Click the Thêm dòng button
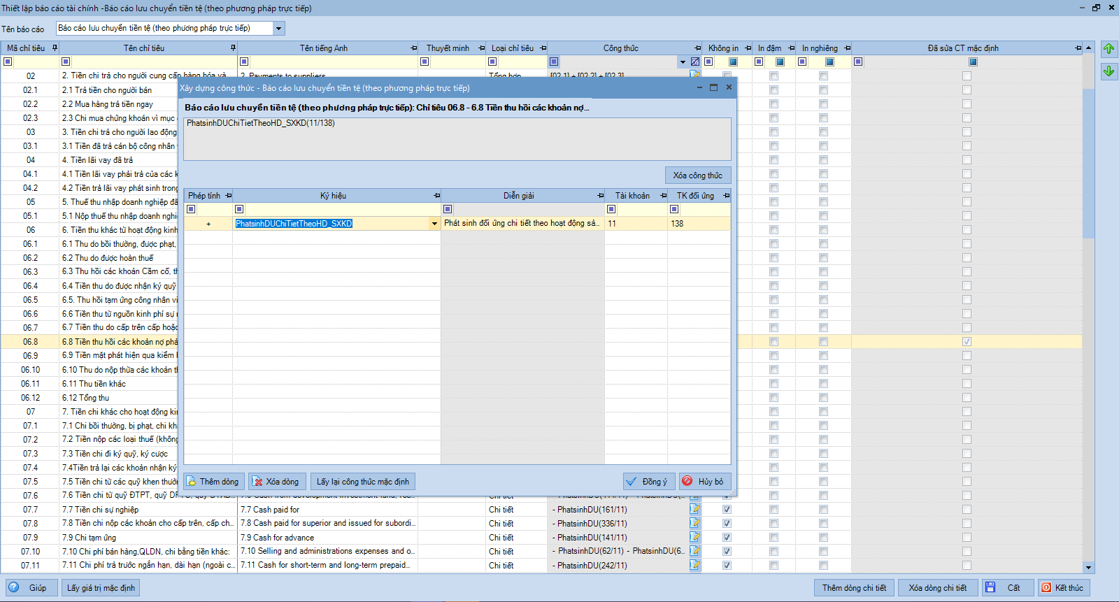 [x=214, y=482]
